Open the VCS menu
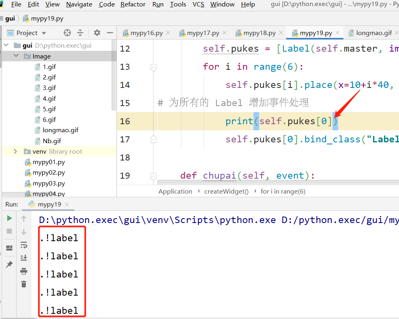 [x=198, y=4]
